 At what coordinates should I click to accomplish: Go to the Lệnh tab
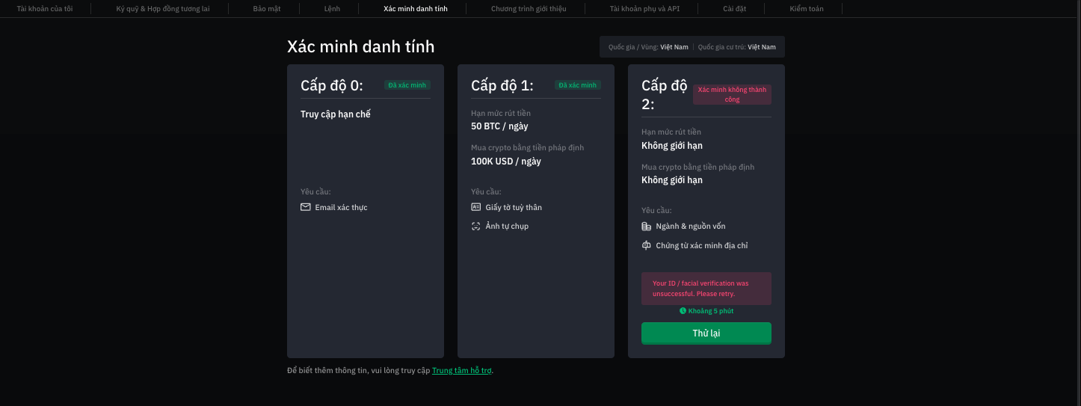point(332,9)
